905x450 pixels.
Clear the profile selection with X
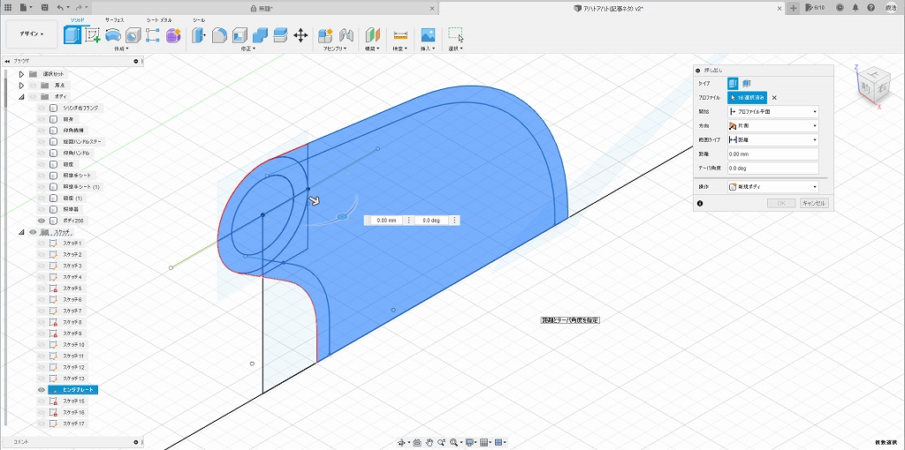tap(774, 98)
